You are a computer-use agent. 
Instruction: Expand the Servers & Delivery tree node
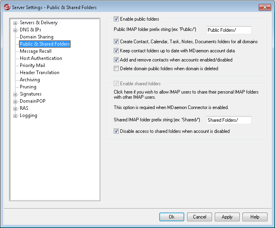(15, 23)
